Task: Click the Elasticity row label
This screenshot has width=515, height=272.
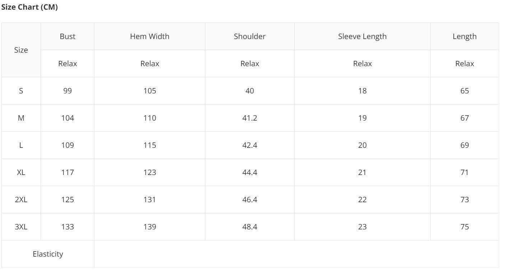Action: click(48, 254)
